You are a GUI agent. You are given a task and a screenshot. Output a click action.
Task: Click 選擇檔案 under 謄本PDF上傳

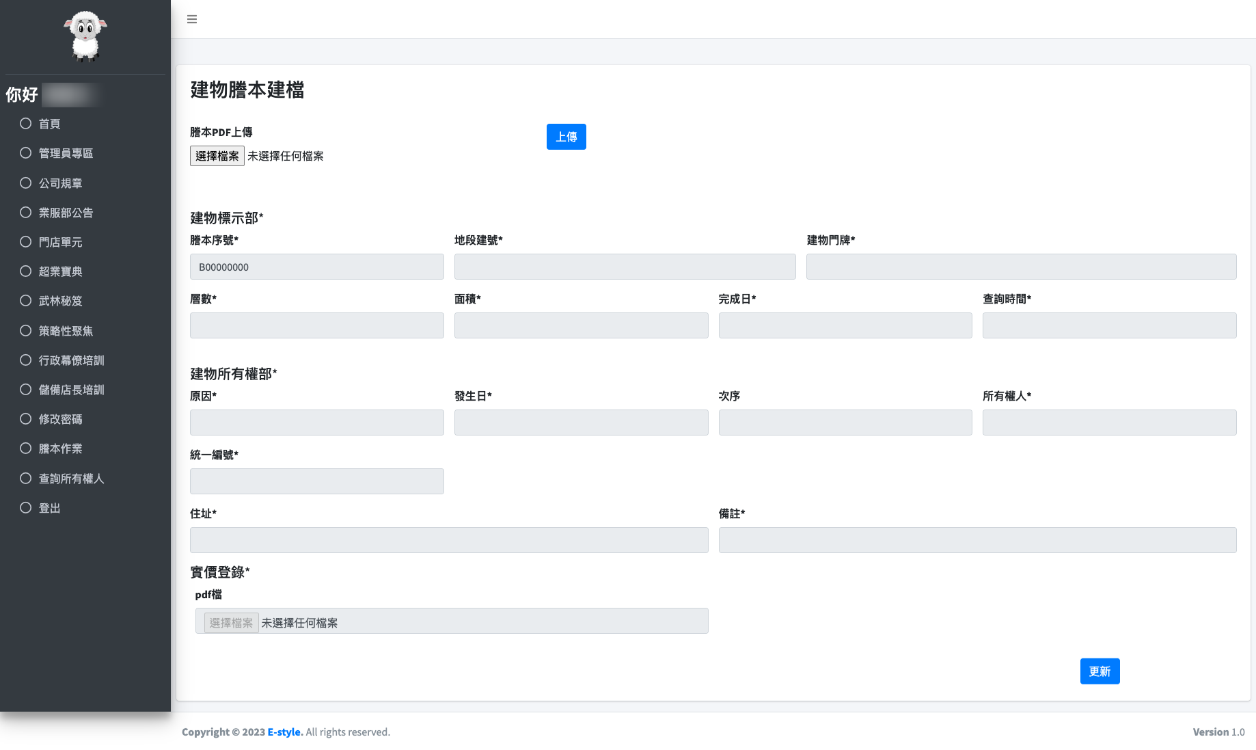click(x=217, y=156)
